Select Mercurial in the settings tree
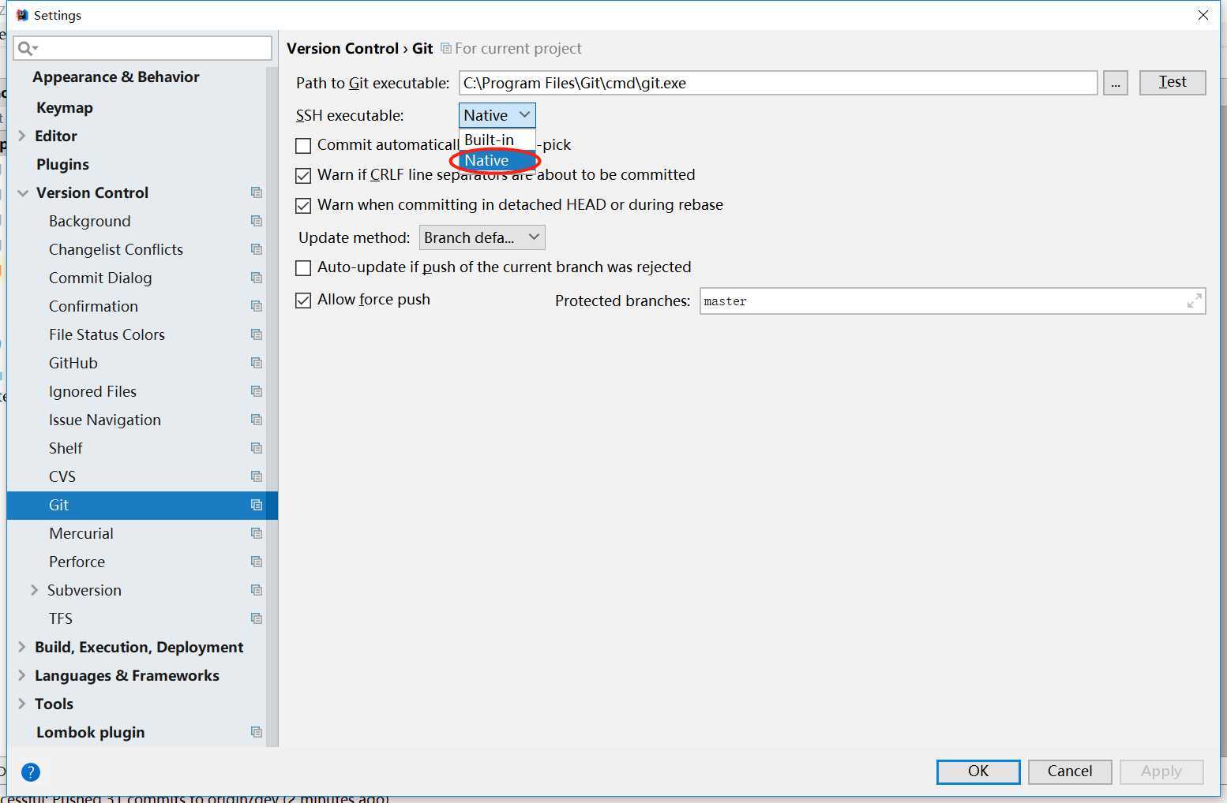The width and height of the screenshot is (1227, 803). (81, 533)
